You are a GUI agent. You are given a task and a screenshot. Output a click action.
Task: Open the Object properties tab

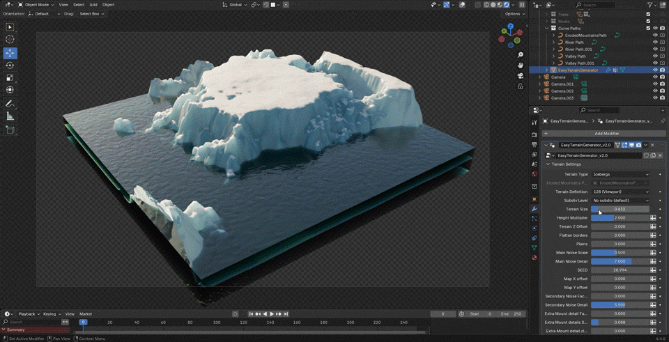pyautogui.click(x=535, y=199)
